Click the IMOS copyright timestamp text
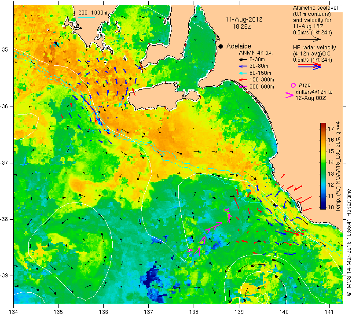 click(348, 242)
